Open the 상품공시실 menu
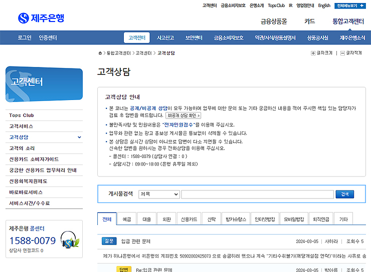This screenshot has width=371, height=272. point(317,37)
